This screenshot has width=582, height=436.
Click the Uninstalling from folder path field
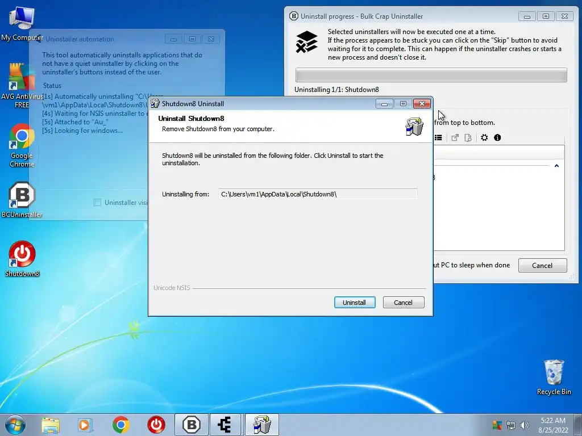pos(318,194)
